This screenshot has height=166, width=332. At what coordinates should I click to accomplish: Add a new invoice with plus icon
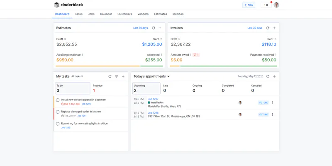[x=274, y=28]
